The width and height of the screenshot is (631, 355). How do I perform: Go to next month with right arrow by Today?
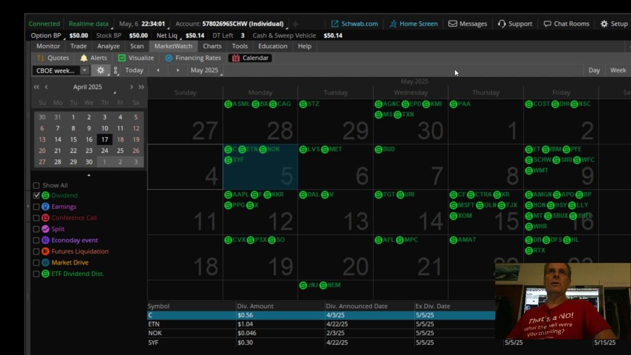point(177,71)
